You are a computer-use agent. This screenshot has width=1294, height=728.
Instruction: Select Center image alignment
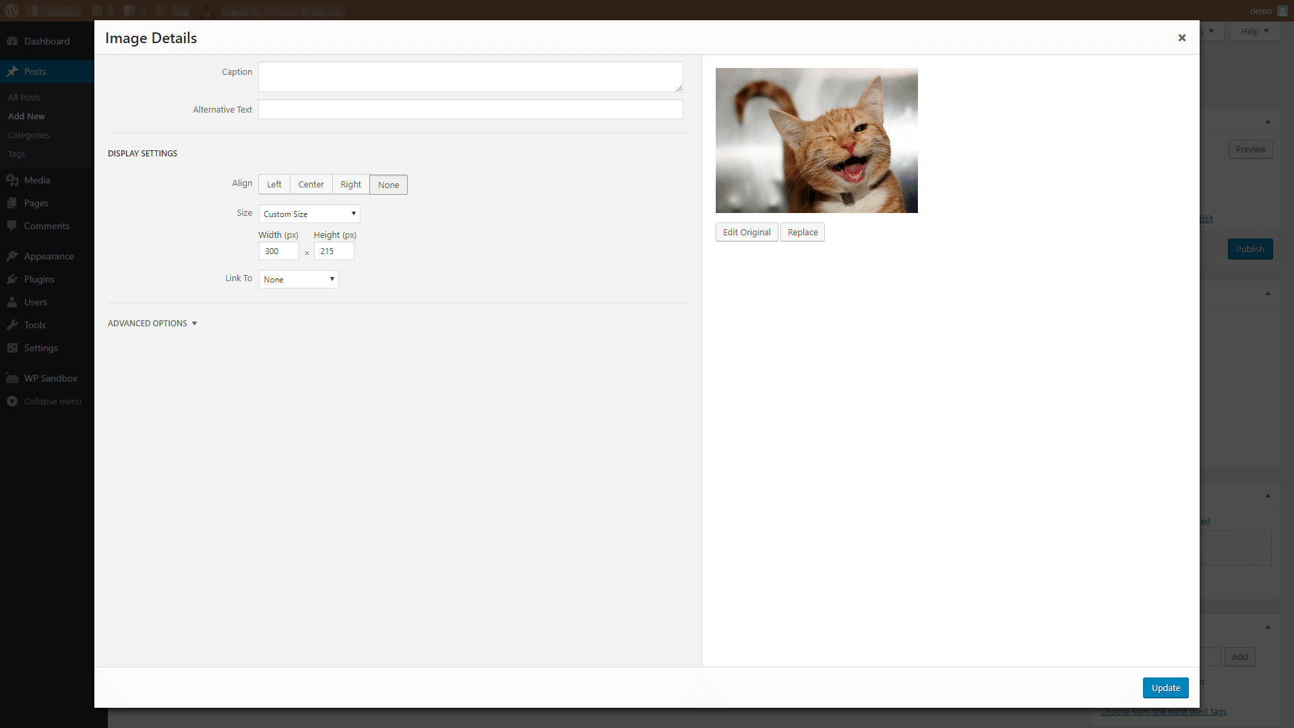[311, 184]
